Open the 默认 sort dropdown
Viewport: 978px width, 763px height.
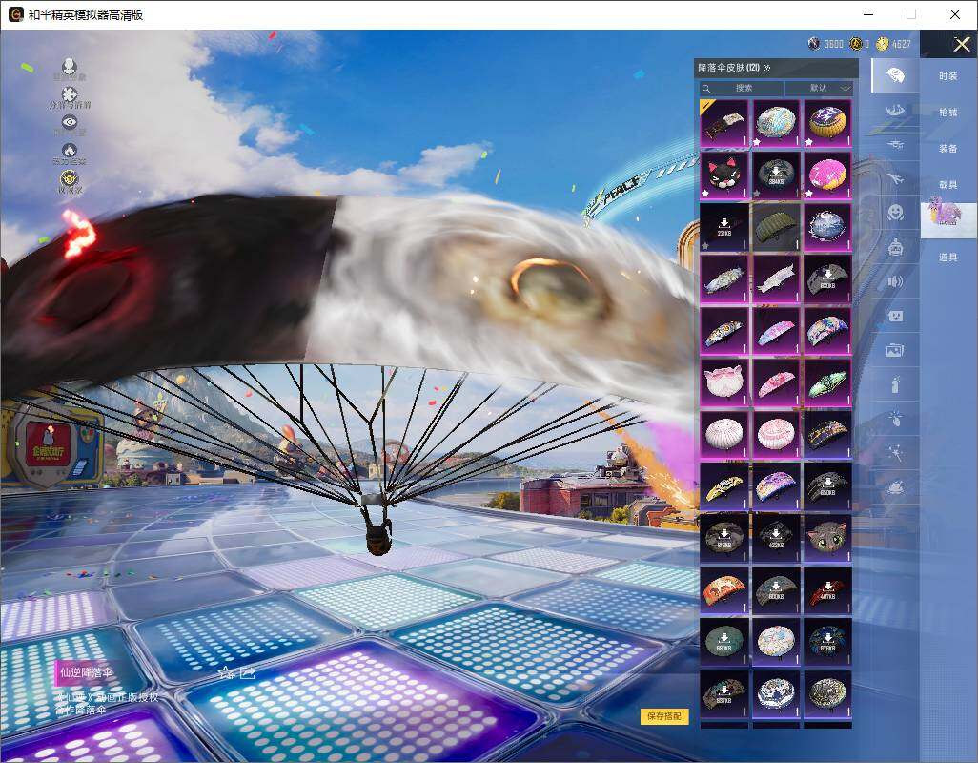820,88
